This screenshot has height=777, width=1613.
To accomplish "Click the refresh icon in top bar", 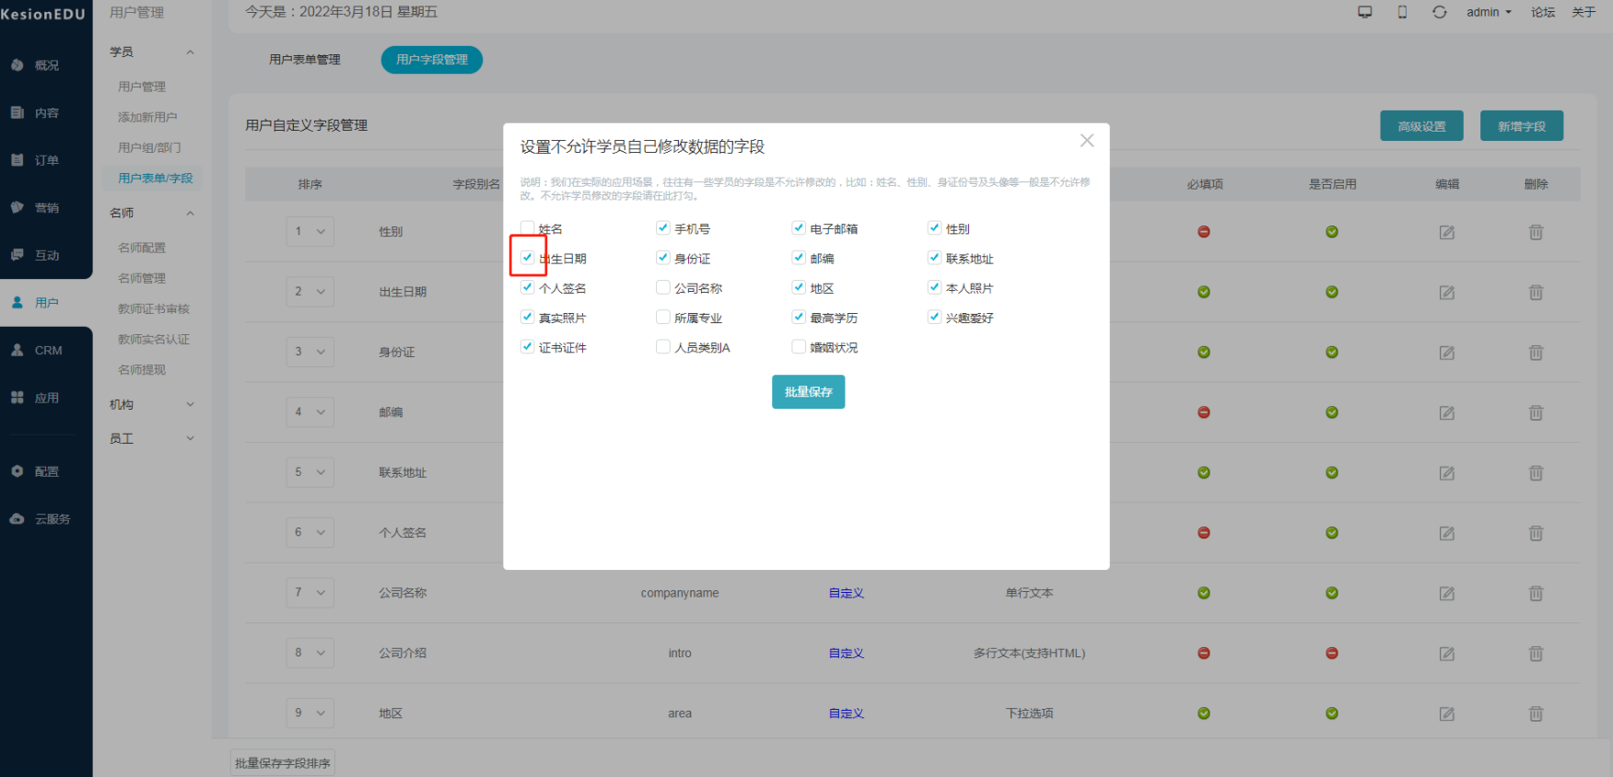I will pos(1439,12).
